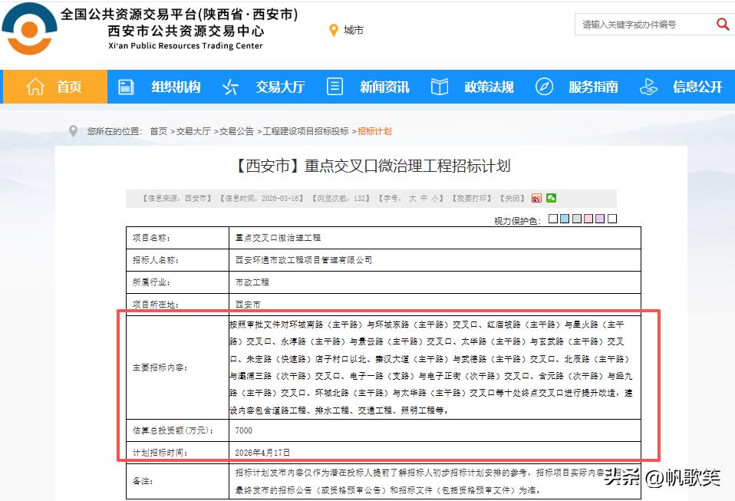The width and height of the screenshot is (735, 501).
Task: Click the 交易大厅 icon in navigation
Action: (229, 87)
